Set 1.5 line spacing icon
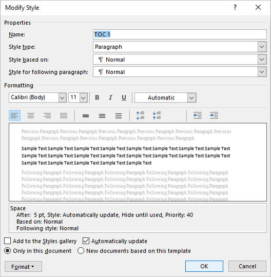Screen dimensions: 271x277 (x=102, y=116)
